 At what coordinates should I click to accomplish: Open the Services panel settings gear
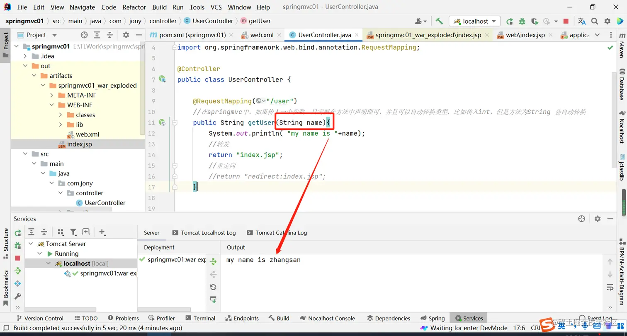[598, 218]
